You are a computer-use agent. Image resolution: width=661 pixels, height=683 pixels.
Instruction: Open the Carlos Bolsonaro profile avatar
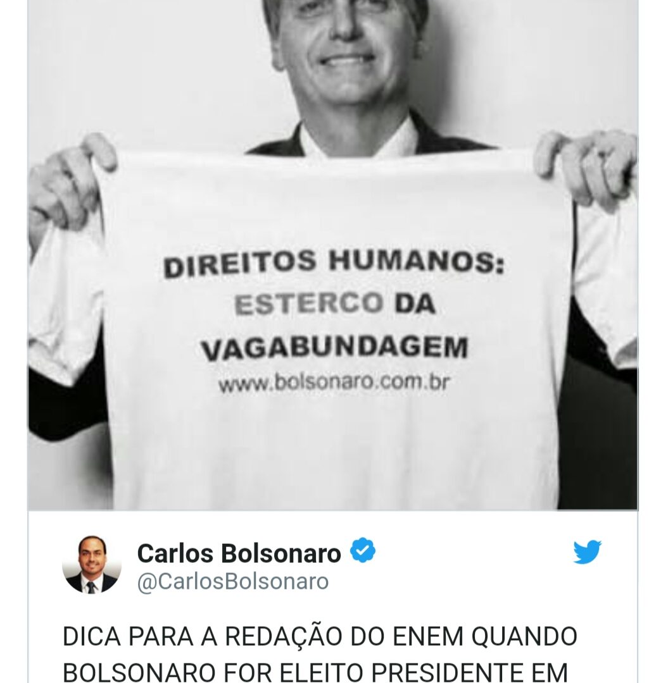click(92, 565)
